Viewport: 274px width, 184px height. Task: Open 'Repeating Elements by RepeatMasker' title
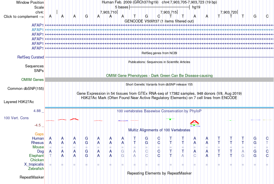coord(159,173)
